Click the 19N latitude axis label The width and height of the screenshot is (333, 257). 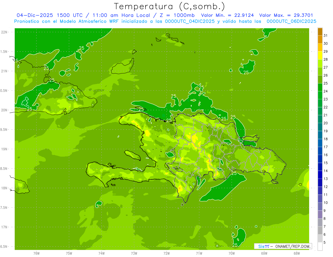coord(4,149)
